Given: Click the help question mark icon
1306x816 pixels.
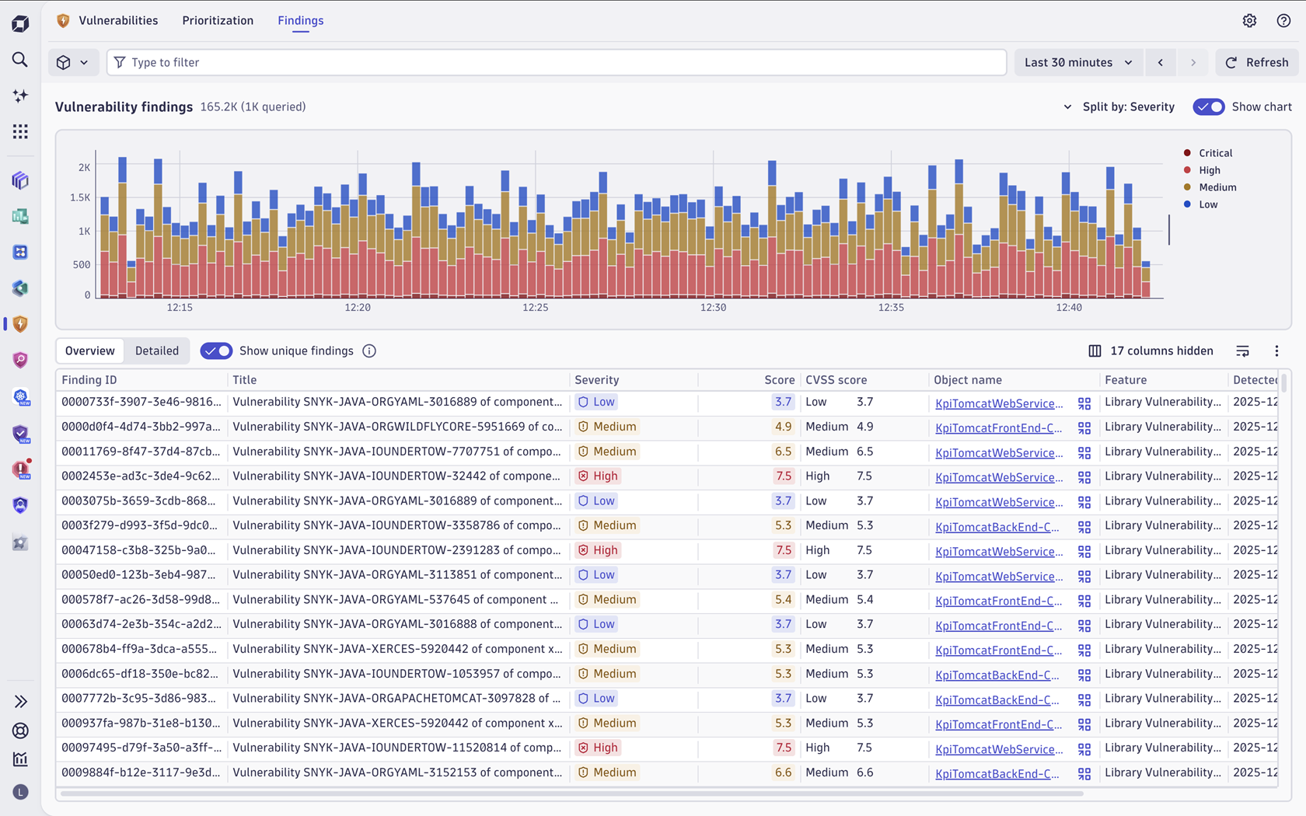Looking at the screenshot, I should click(1283, 21).
